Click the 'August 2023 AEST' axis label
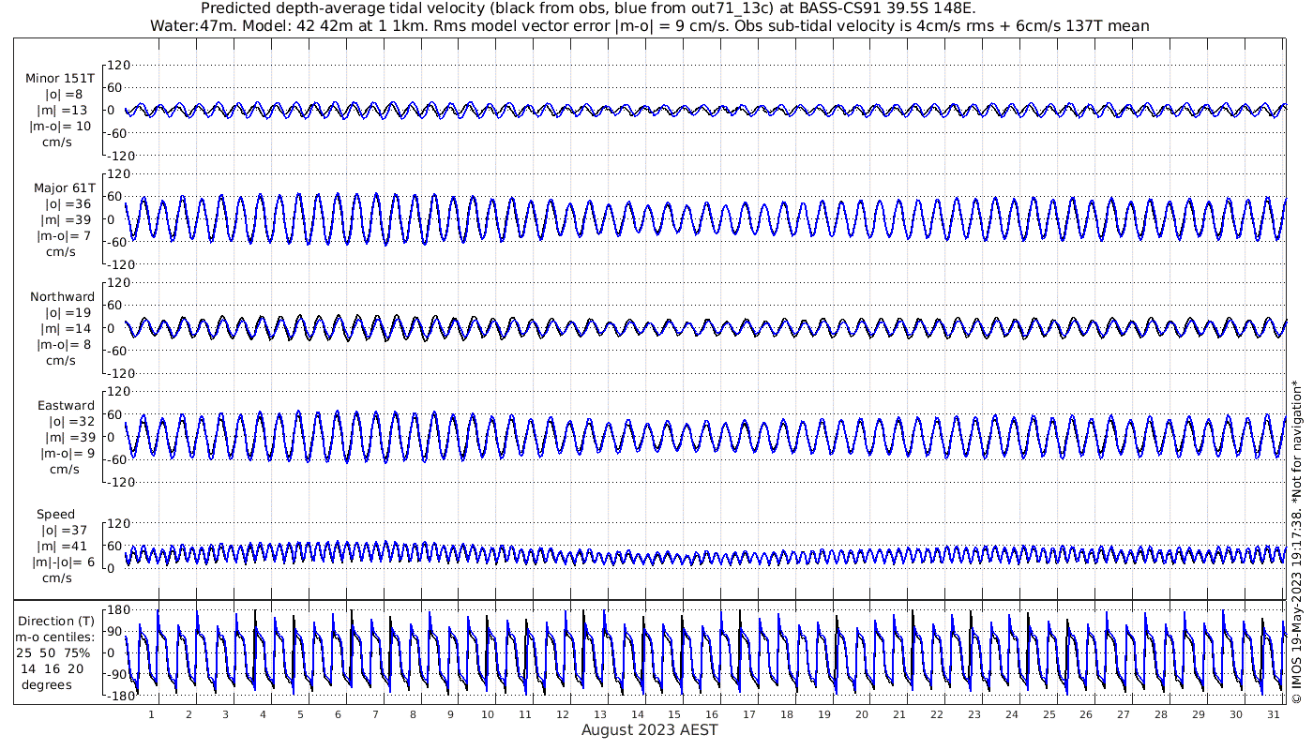1313x750 pixels. click(x=650, y=729)
